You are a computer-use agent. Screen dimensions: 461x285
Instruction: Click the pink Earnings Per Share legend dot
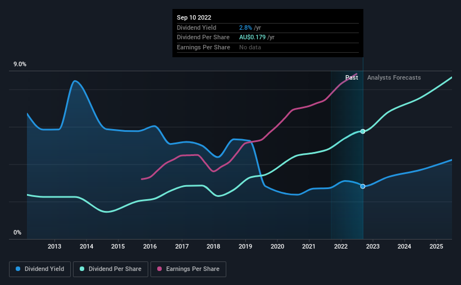[159, 269]
